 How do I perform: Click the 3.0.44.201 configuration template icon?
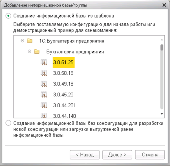(44, 105)
